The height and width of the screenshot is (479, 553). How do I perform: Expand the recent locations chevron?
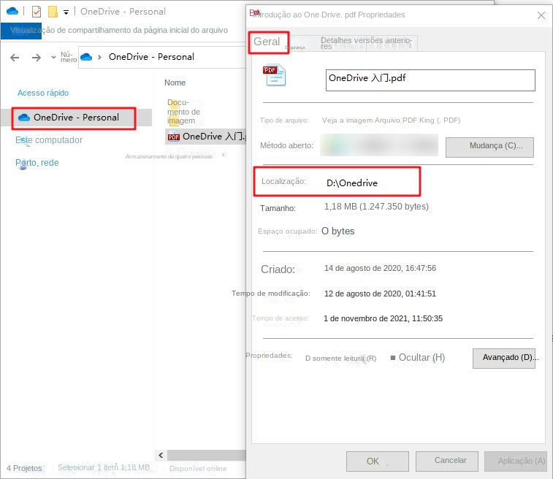(x=53, y=57)
